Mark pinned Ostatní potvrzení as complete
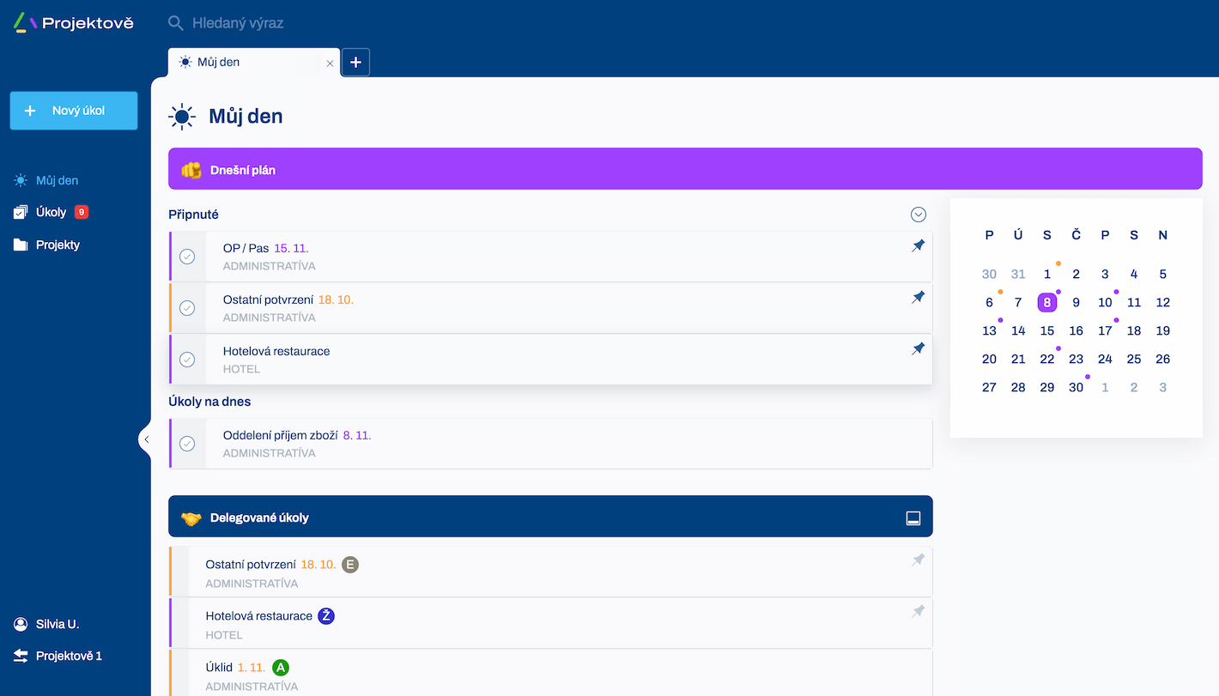The width and height of the screenshot is (1219, 696). 187,308
